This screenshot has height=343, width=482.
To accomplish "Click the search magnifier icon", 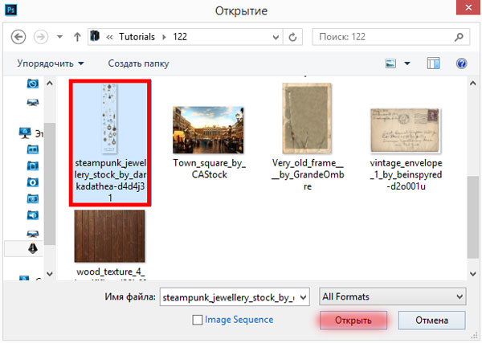I will pos(459,37).
